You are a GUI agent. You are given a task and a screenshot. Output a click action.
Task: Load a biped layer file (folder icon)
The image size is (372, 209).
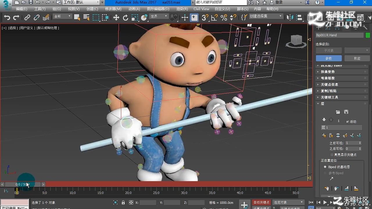[338, 112]
